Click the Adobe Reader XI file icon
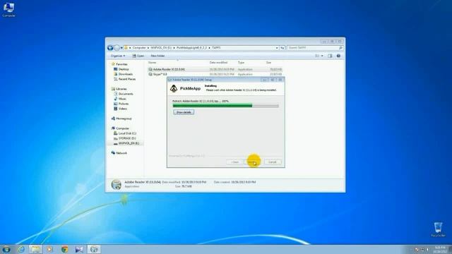Screen dimensions: 452x254 tap(150, 69)
